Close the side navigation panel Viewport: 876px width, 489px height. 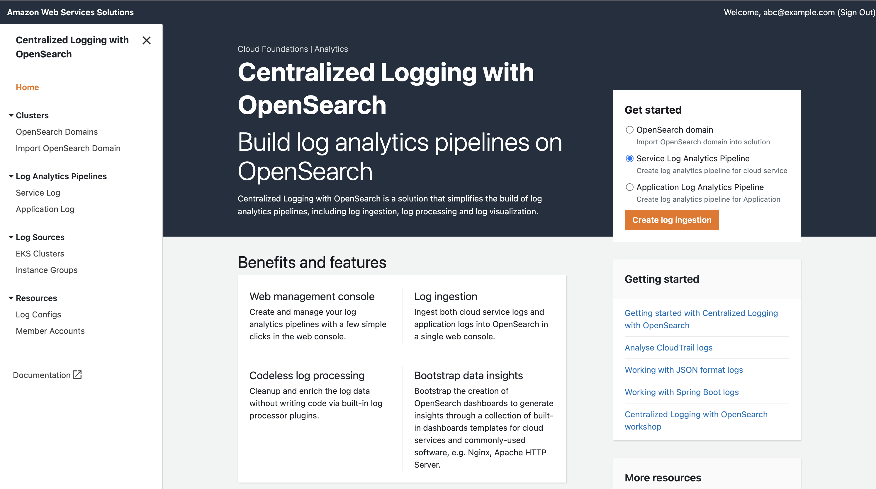[147, 40]
